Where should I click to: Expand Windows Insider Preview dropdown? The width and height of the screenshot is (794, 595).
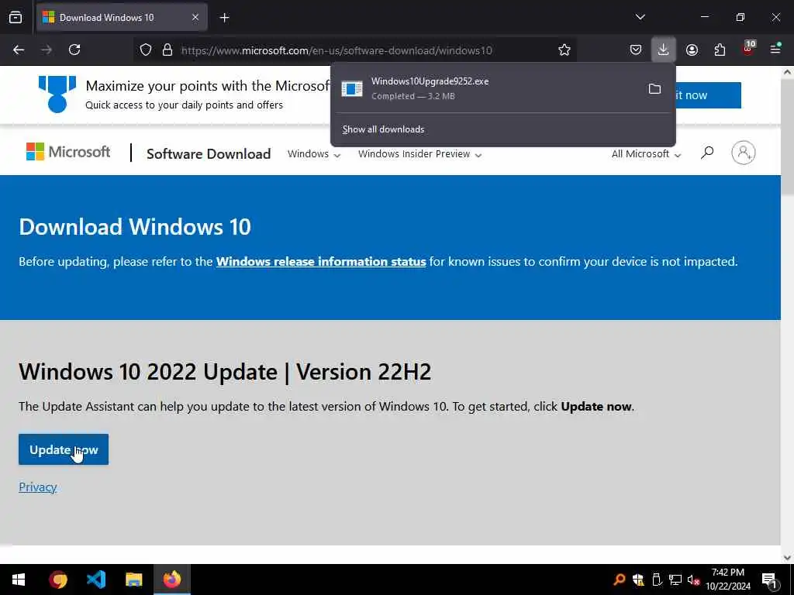coord(419,154)
